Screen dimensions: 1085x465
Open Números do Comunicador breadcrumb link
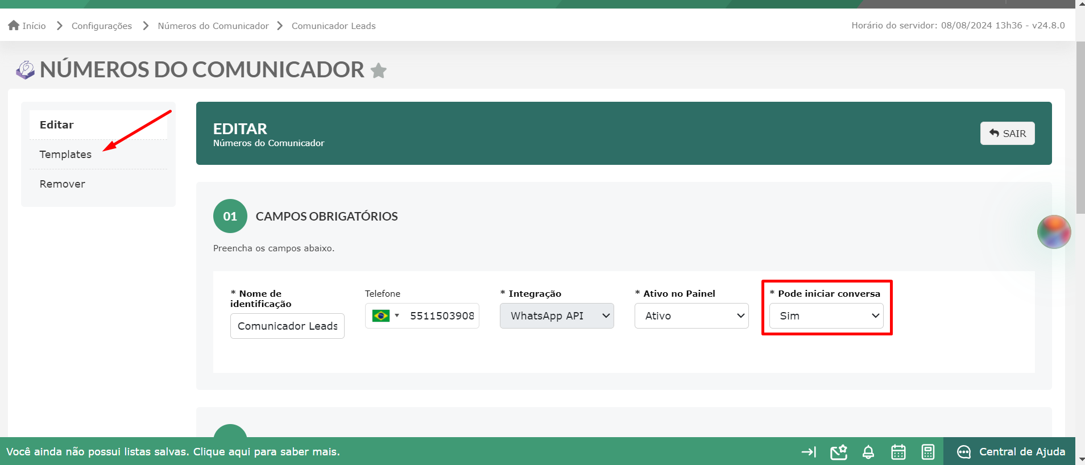point(213,26)
